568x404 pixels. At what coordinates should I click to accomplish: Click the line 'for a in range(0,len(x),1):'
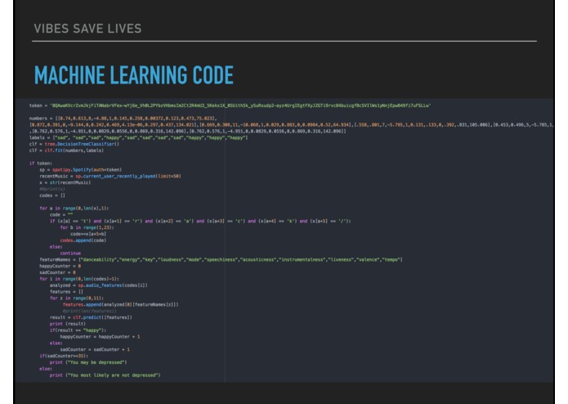[74, 209]
